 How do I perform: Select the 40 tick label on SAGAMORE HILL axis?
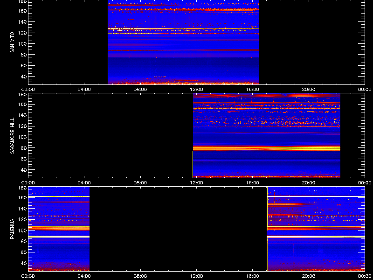pyautogui.click(x=23, y=170)
